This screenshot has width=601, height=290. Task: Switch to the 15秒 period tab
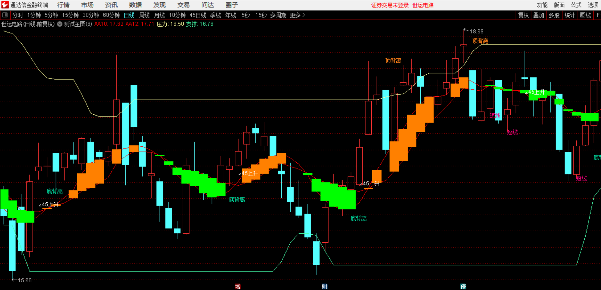261,15
